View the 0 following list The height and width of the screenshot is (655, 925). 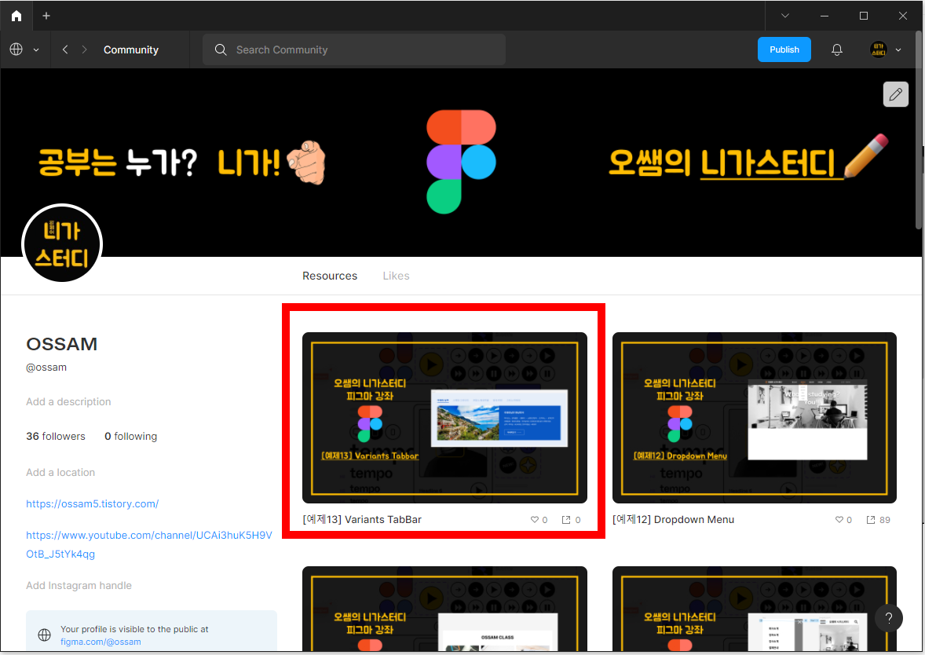pos(131,437)
